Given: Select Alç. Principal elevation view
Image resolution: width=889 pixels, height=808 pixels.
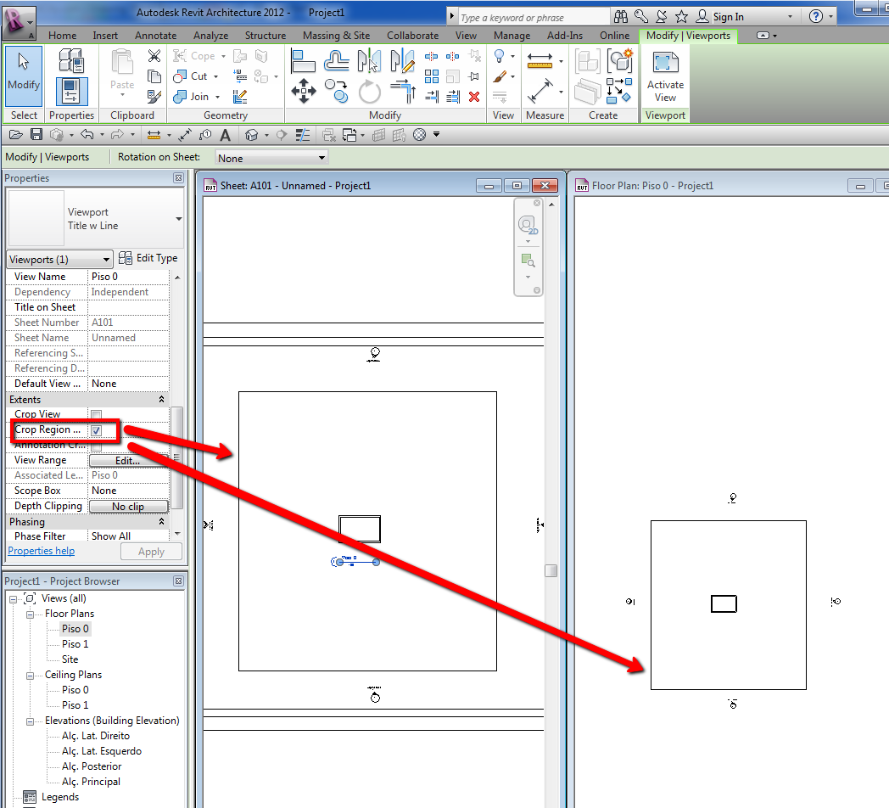Looking at the screenshot, I should click(91, 782).
